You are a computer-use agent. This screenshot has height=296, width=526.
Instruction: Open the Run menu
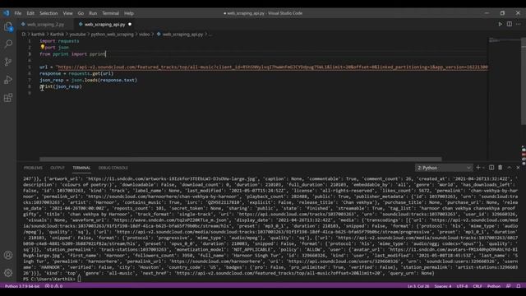click(x=93, y=13)
